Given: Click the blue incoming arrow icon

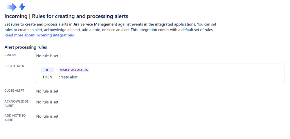Looking at the screenshot, I should (x=12, y=7).
